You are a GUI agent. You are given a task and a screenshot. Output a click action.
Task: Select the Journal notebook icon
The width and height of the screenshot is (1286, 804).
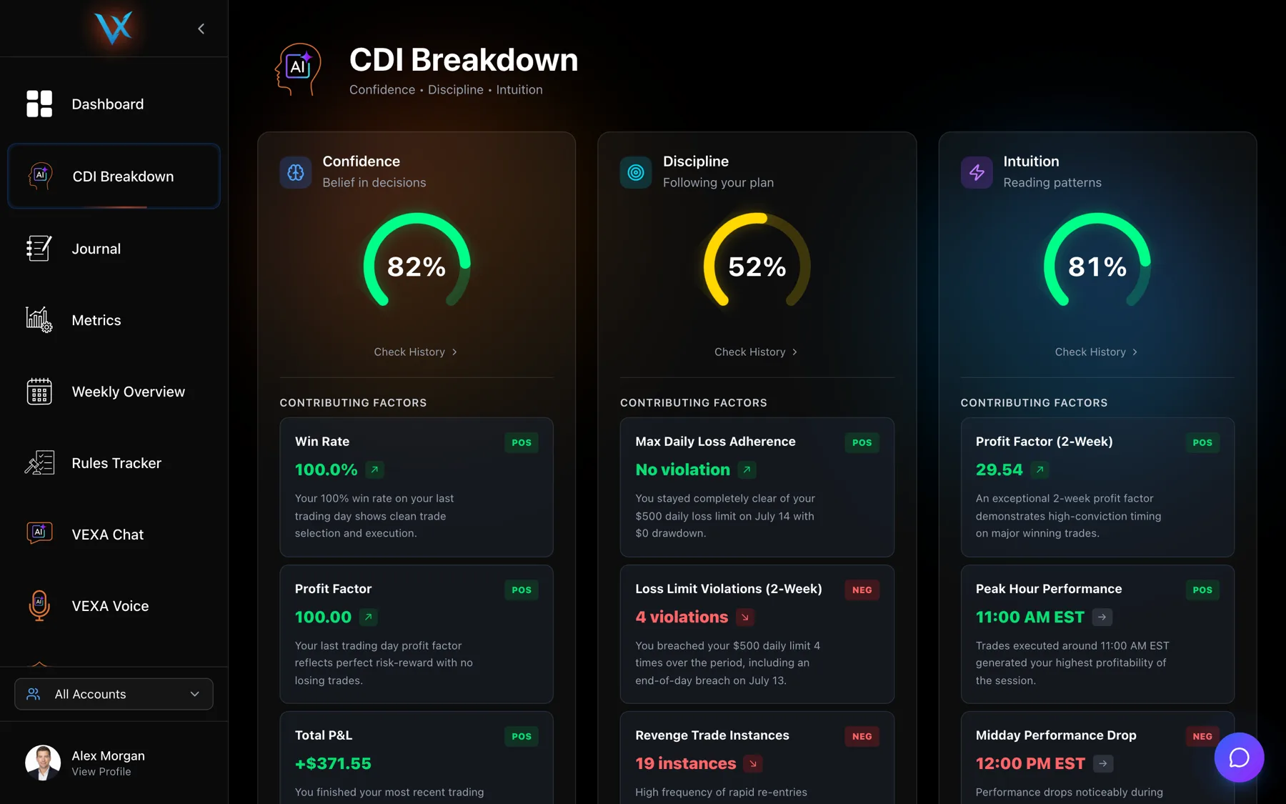point(39,249)
